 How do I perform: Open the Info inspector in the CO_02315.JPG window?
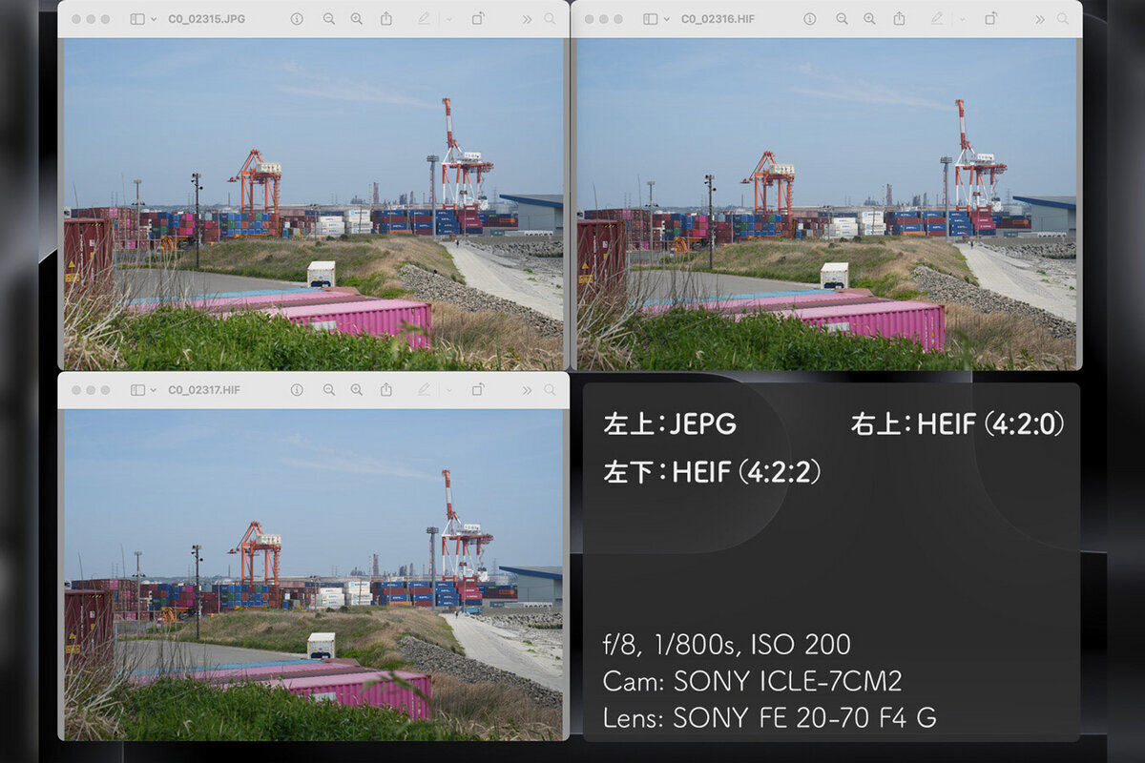[298, 18]
